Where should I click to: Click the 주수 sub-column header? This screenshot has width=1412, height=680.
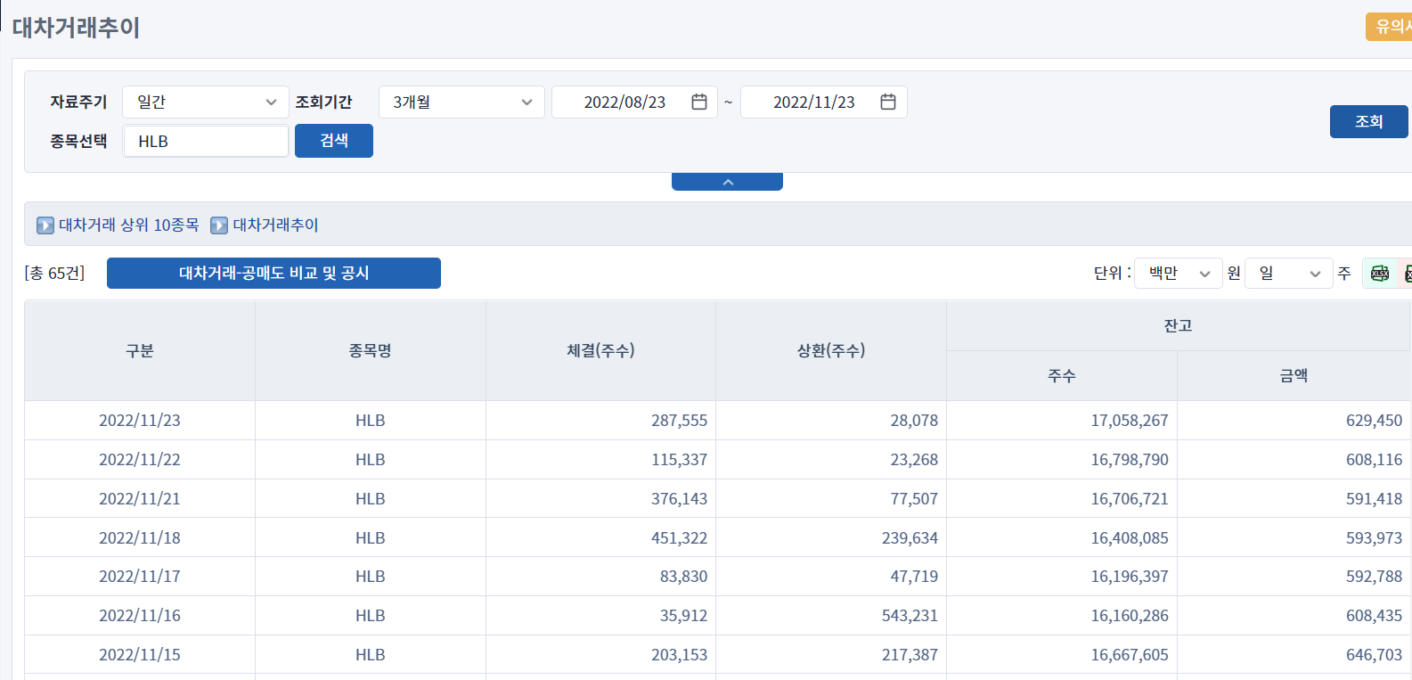point(1062,375)
